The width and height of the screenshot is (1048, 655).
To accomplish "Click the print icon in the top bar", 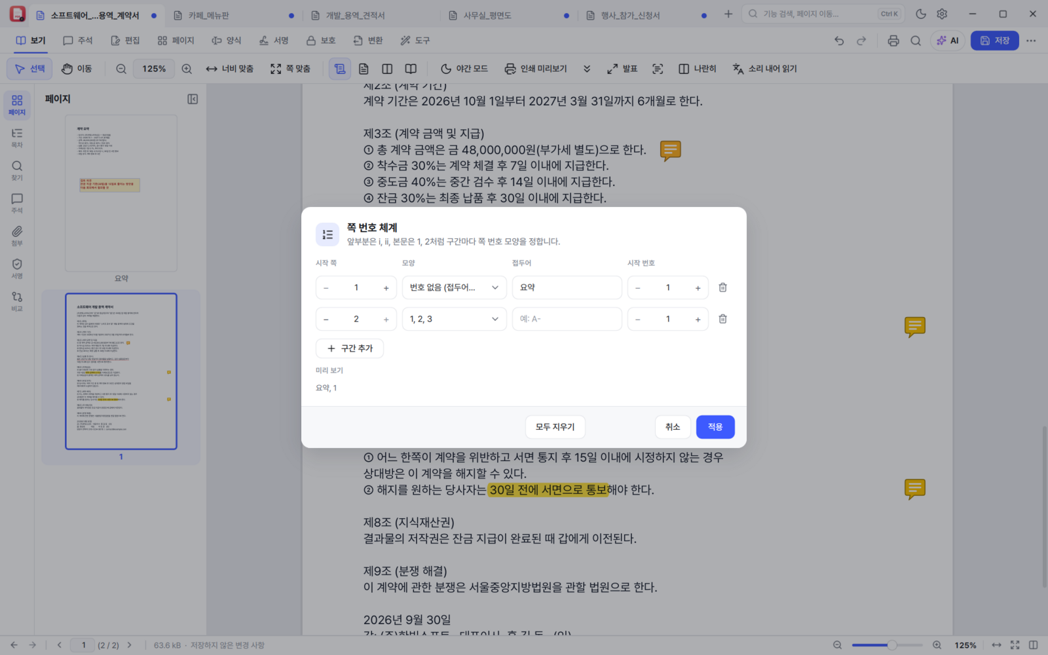I will point(893,41).
